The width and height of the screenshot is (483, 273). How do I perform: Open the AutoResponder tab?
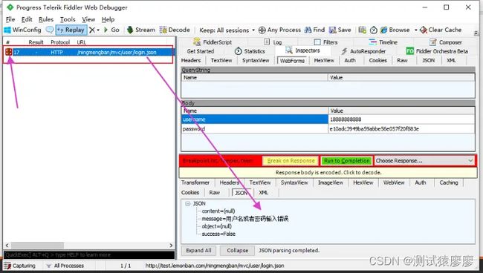(x=363, y=51)
